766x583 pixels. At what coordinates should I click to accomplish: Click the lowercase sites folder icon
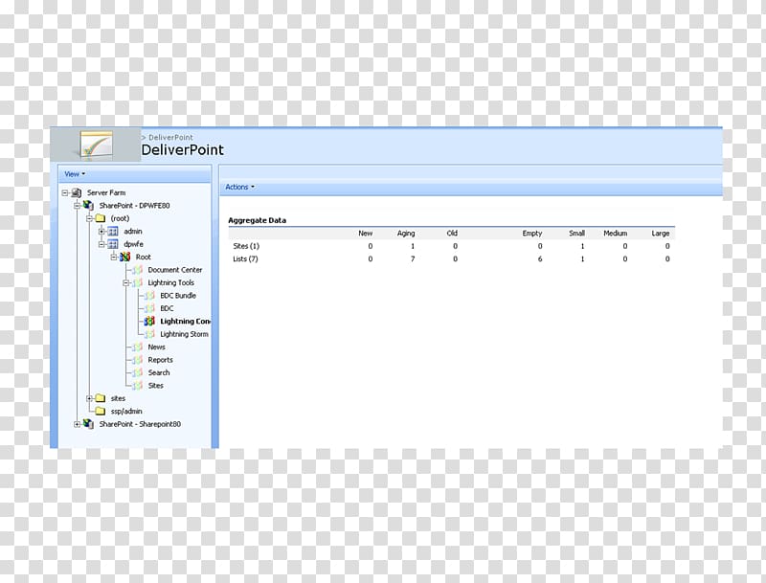pos(101,398)
